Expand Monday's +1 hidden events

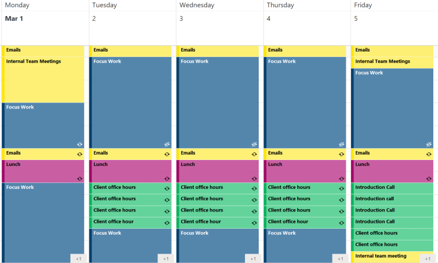79,258
